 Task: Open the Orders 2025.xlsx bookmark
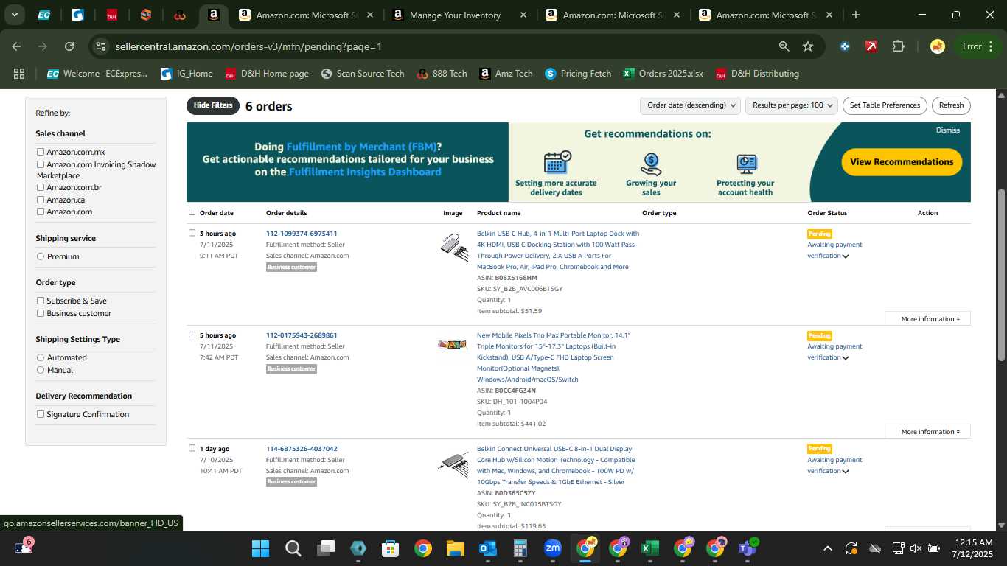(663, 74)
